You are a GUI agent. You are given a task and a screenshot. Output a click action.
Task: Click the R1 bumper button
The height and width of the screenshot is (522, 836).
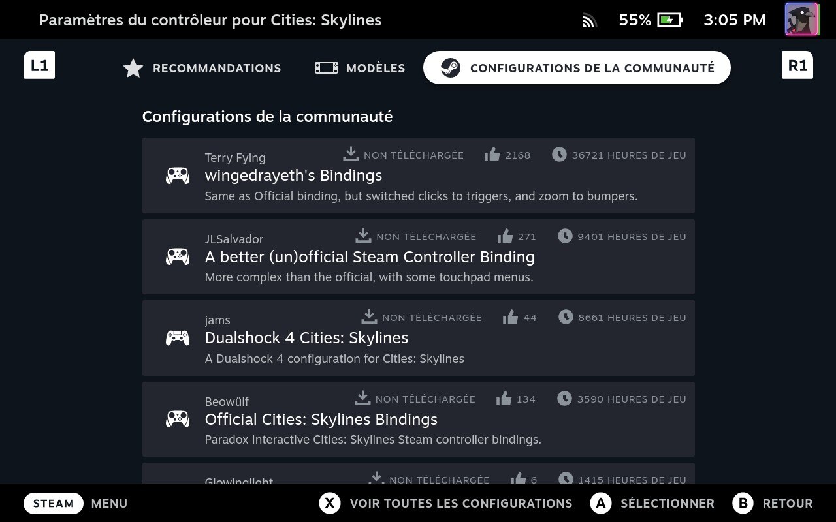(x=797, y=65)
